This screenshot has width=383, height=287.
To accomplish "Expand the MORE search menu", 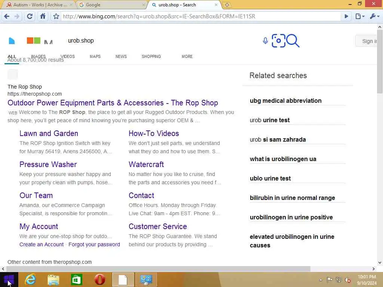I will coord(187,56).
